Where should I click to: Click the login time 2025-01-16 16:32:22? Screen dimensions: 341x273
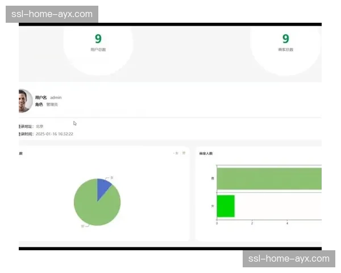[x=54, y=134]
